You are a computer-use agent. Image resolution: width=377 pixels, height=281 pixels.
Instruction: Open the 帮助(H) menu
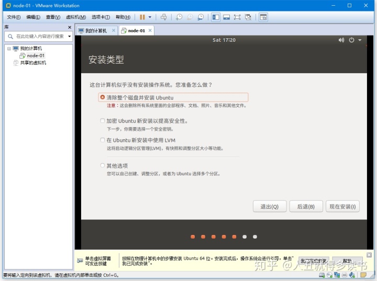click(x=123, y=17)
